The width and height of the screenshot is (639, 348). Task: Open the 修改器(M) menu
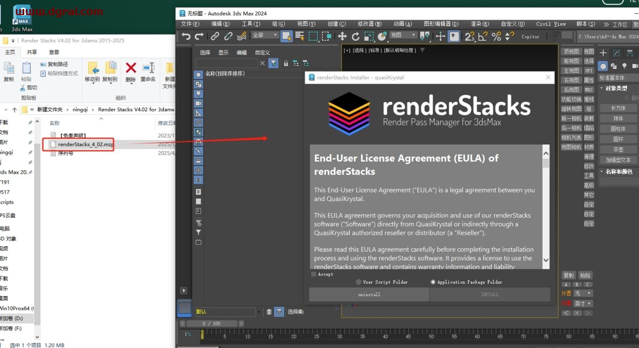(x=370, y=24)
